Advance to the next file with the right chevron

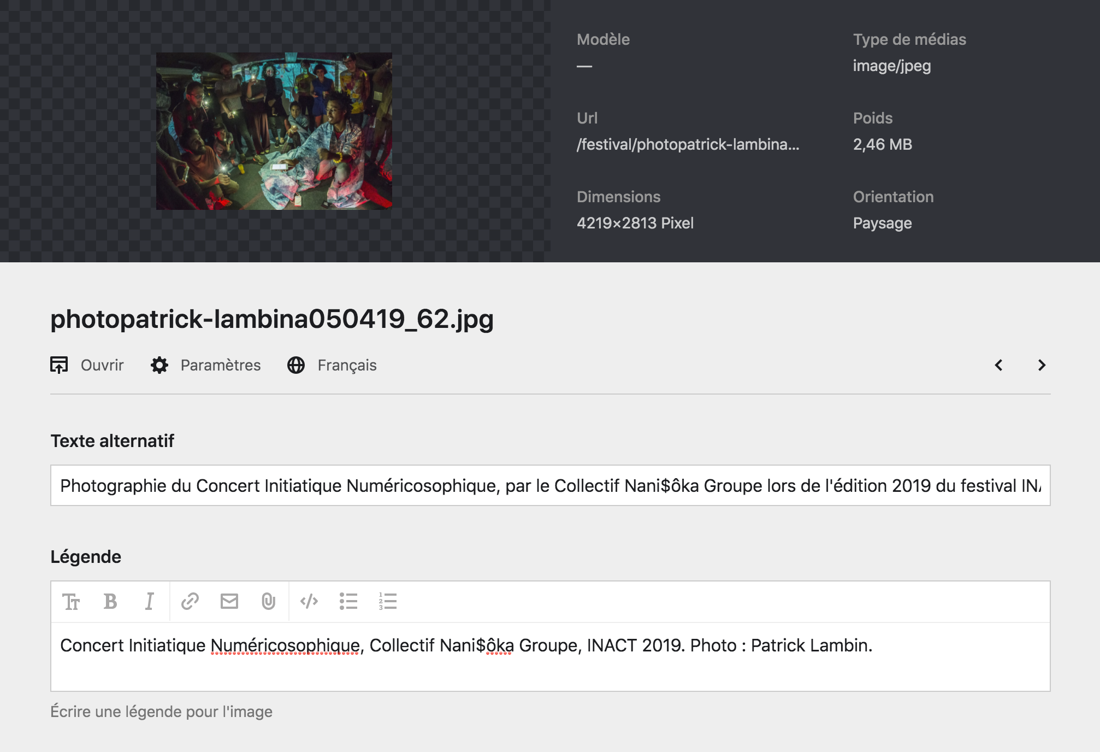(1041, 366)
